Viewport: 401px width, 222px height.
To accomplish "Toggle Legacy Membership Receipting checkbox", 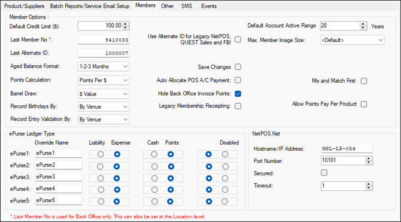I will coord(238,106).
